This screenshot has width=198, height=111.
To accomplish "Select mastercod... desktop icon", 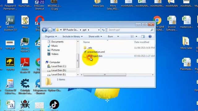I will click(x=186, y=22).
